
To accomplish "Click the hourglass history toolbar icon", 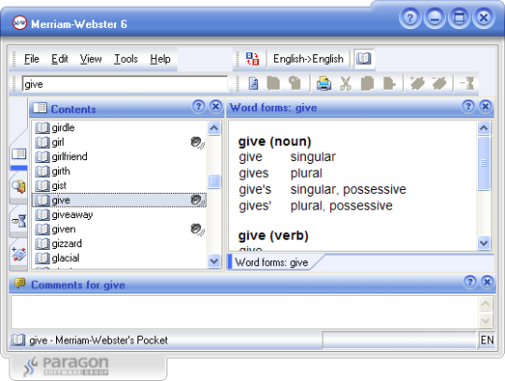I will tap(467, 83).
